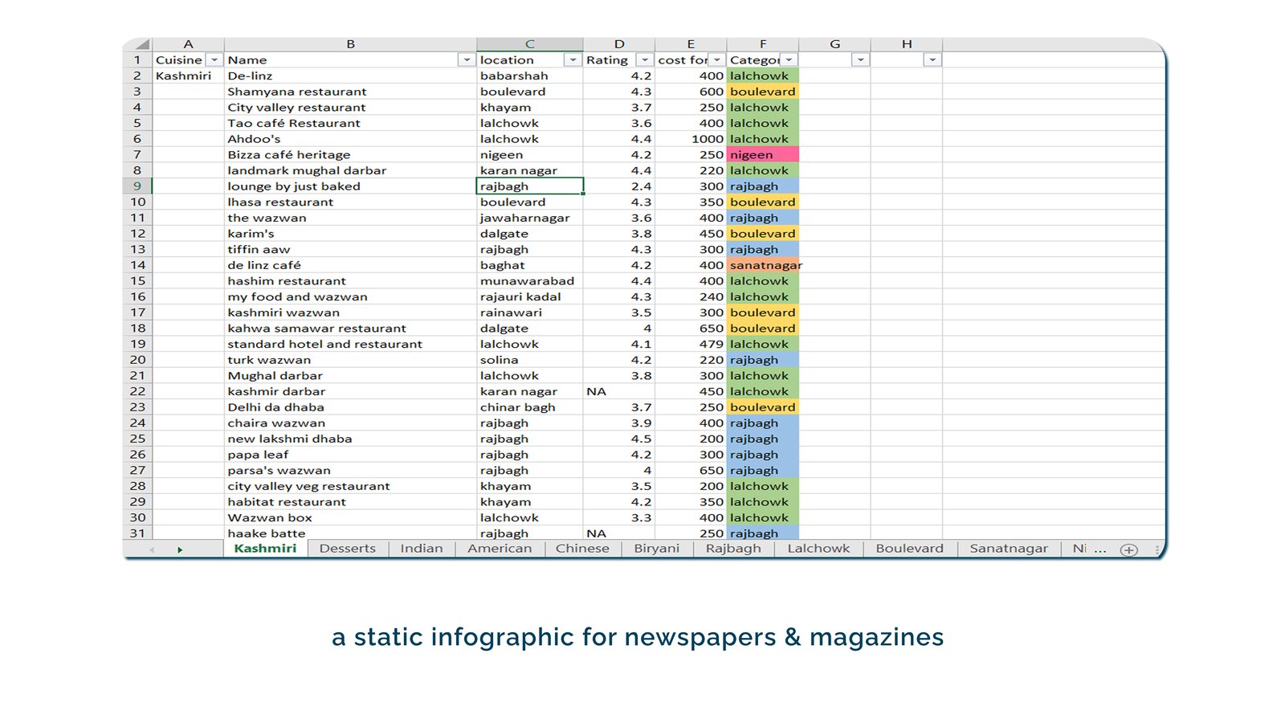Click the papa leaf name cell
The image size is (1285, 723).
350,455
